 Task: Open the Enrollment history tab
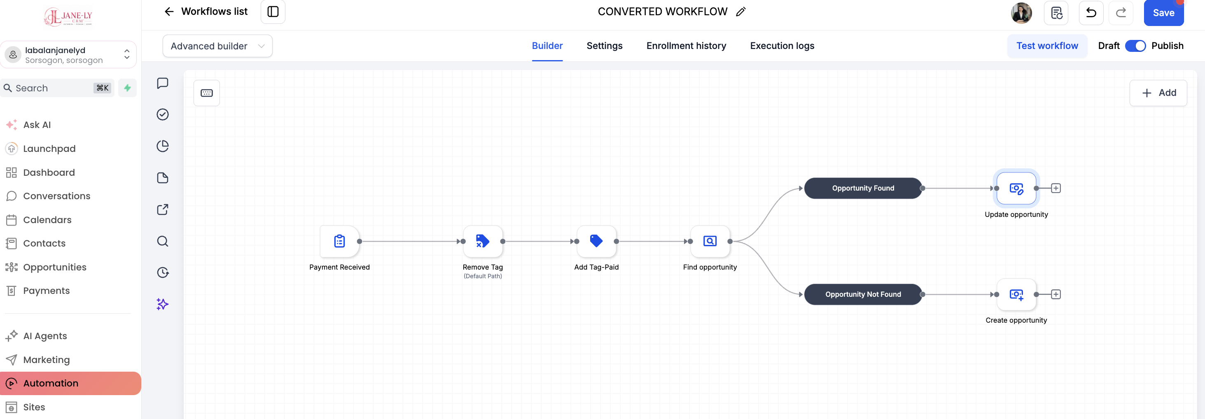(686, 46)
